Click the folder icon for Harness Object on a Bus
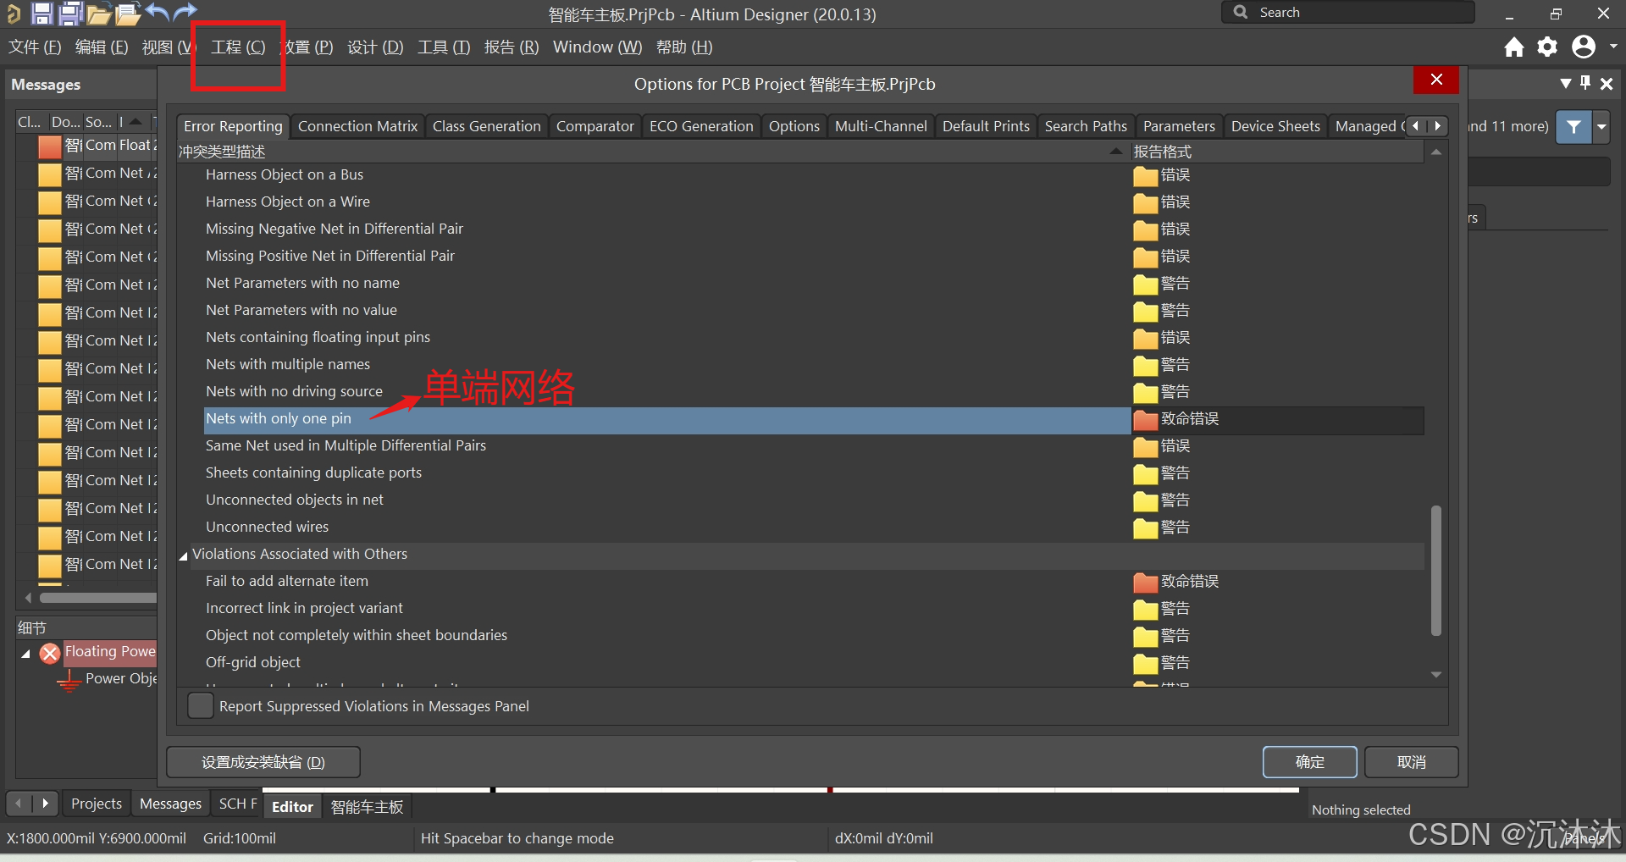 pyautogui.click(x=1145, y=175)
